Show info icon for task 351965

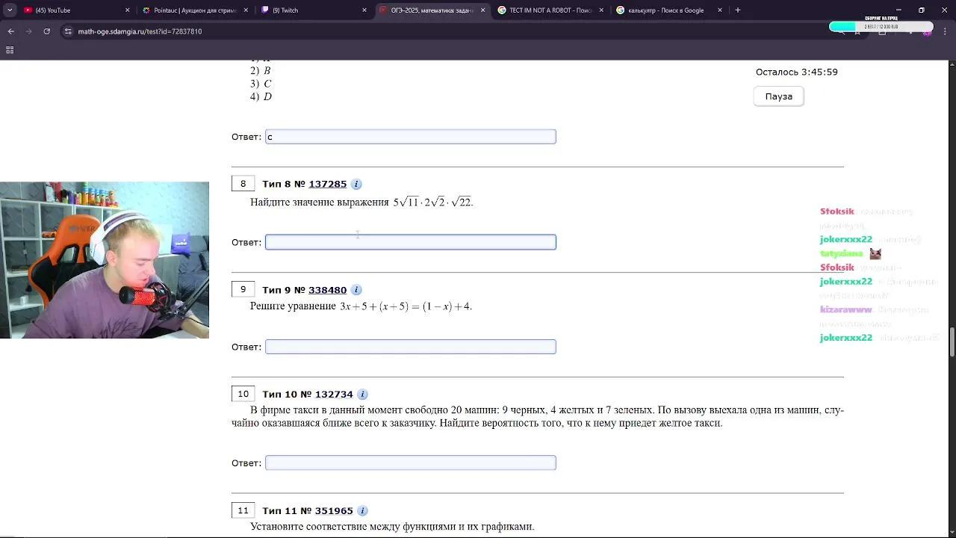point(362,511)
